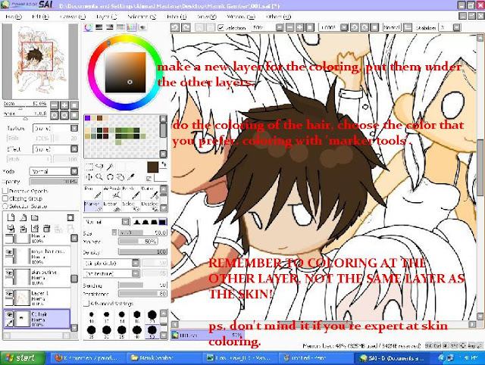Enable Clipping Group checkbox
The width and height of the screenshot is (485, 365).
[x=5, y=198]
